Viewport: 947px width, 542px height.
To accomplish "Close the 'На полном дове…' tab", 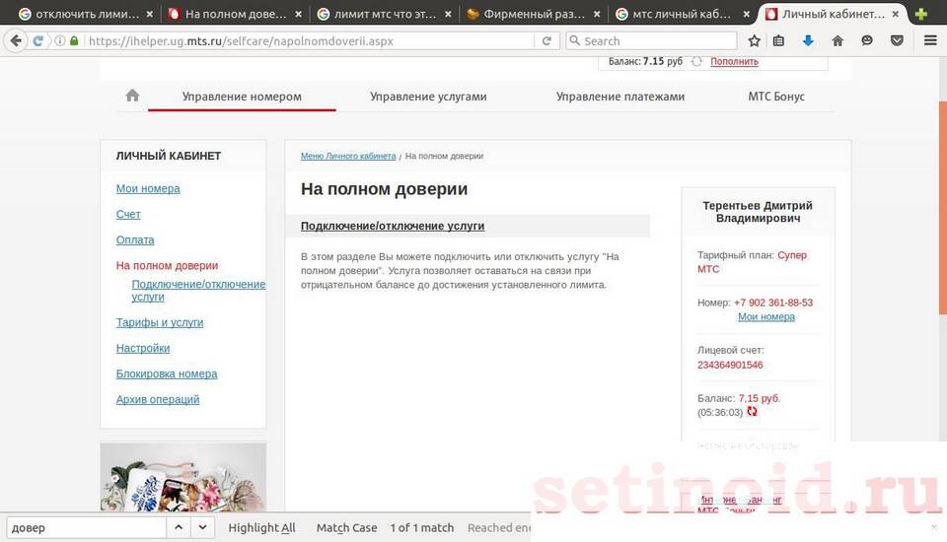I will click(x=298, y=14).
